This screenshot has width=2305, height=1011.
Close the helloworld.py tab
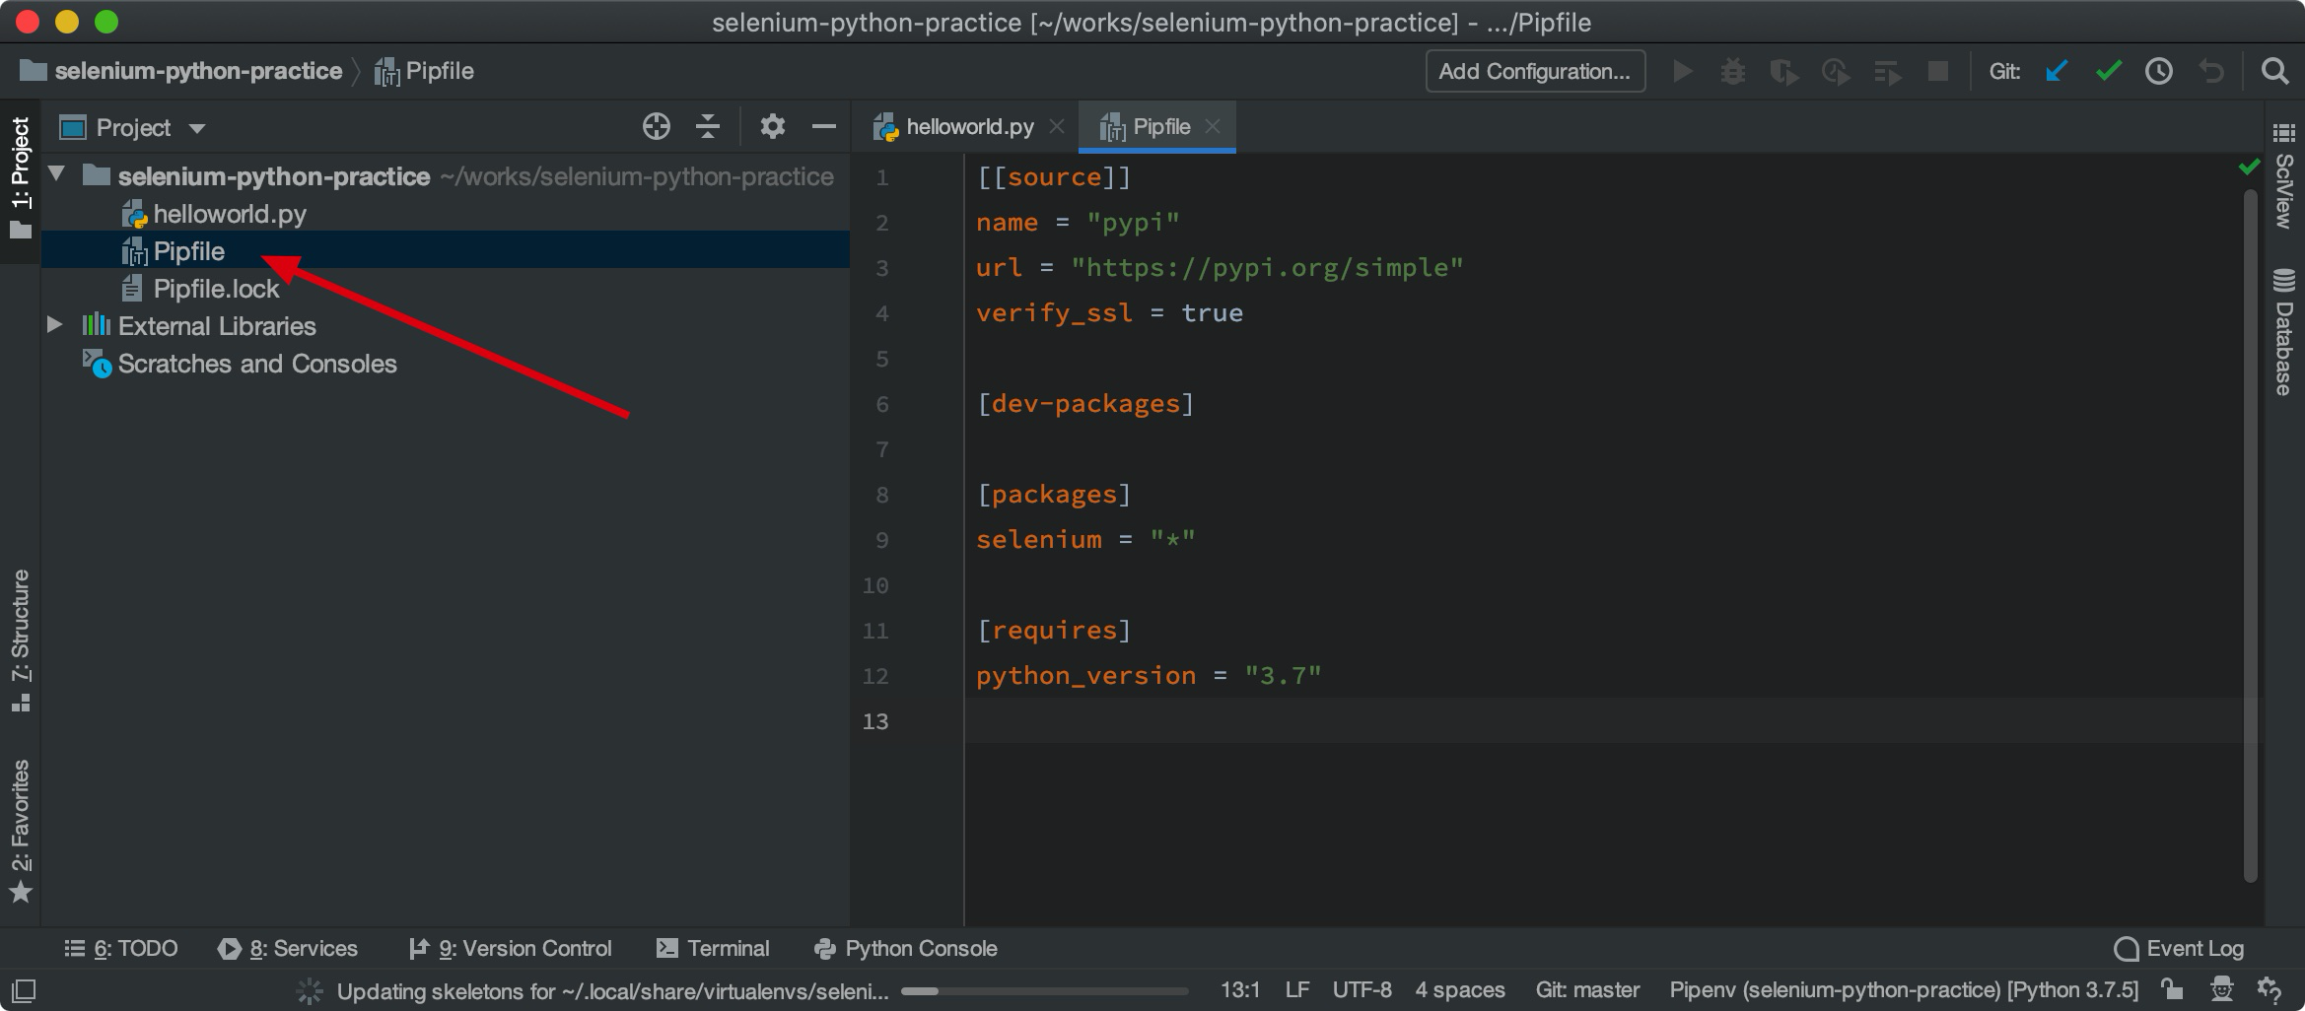coord(1057,126)
